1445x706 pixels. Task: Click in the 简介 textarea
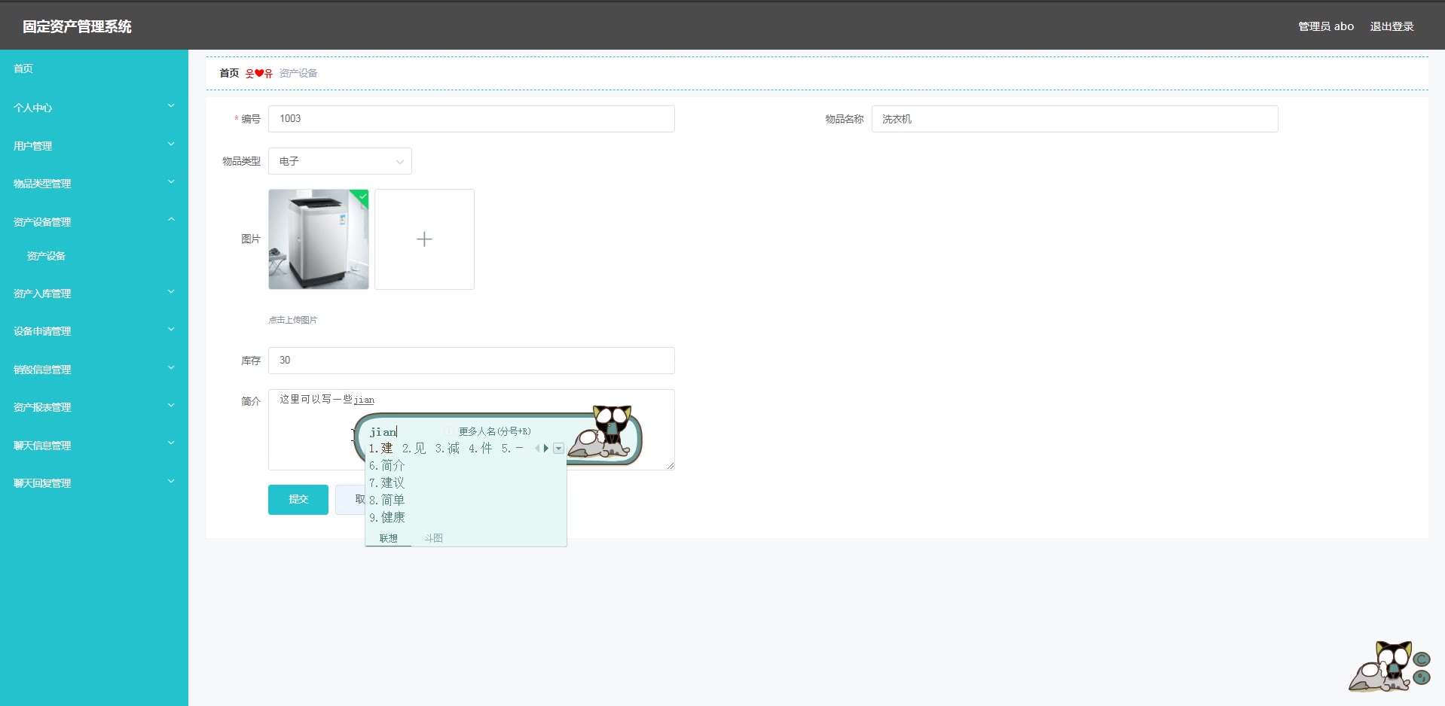coord(472,430)
